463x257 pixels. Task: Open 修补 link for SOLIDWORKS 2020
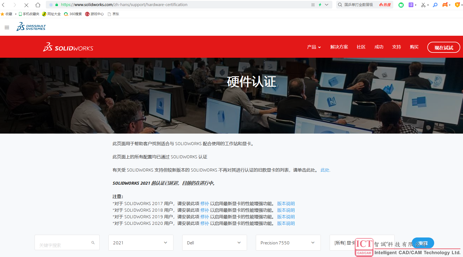click(x=205, y=223)
